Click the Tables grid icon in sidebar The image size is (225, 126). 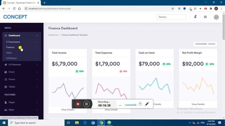[x=6, y=87]
